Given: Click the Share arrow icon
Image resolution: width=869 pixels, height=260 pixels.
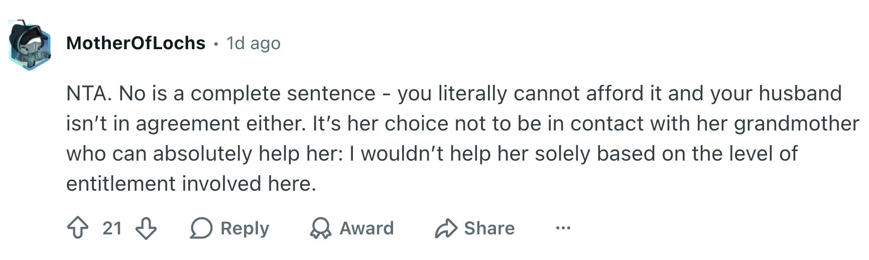Looking at the screenshot, I should [446, 228].
